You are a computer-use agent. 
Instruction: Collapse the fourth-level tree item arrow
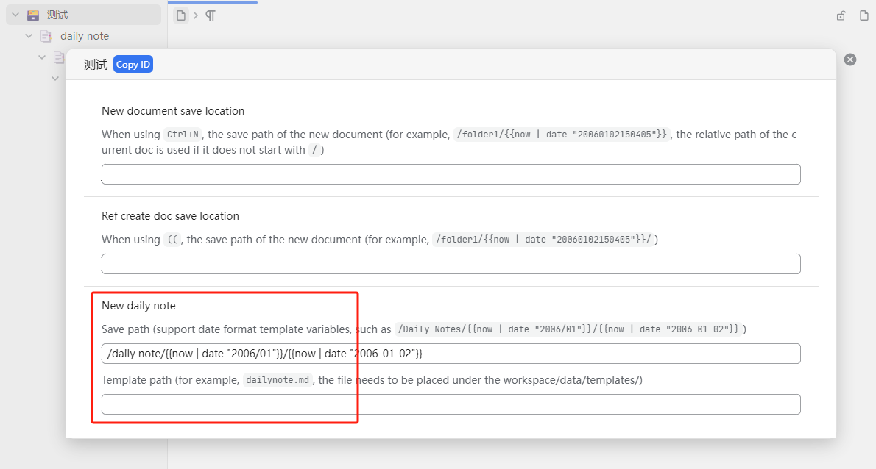point(55,78)
